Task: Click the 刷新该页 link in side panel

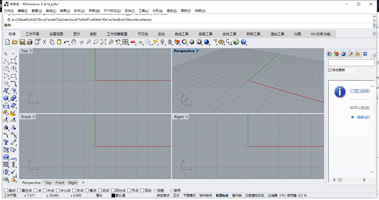Action: point(363,117)
